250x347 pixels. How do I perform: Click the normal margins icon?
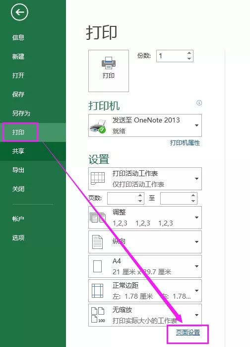[x=97, y=291]
